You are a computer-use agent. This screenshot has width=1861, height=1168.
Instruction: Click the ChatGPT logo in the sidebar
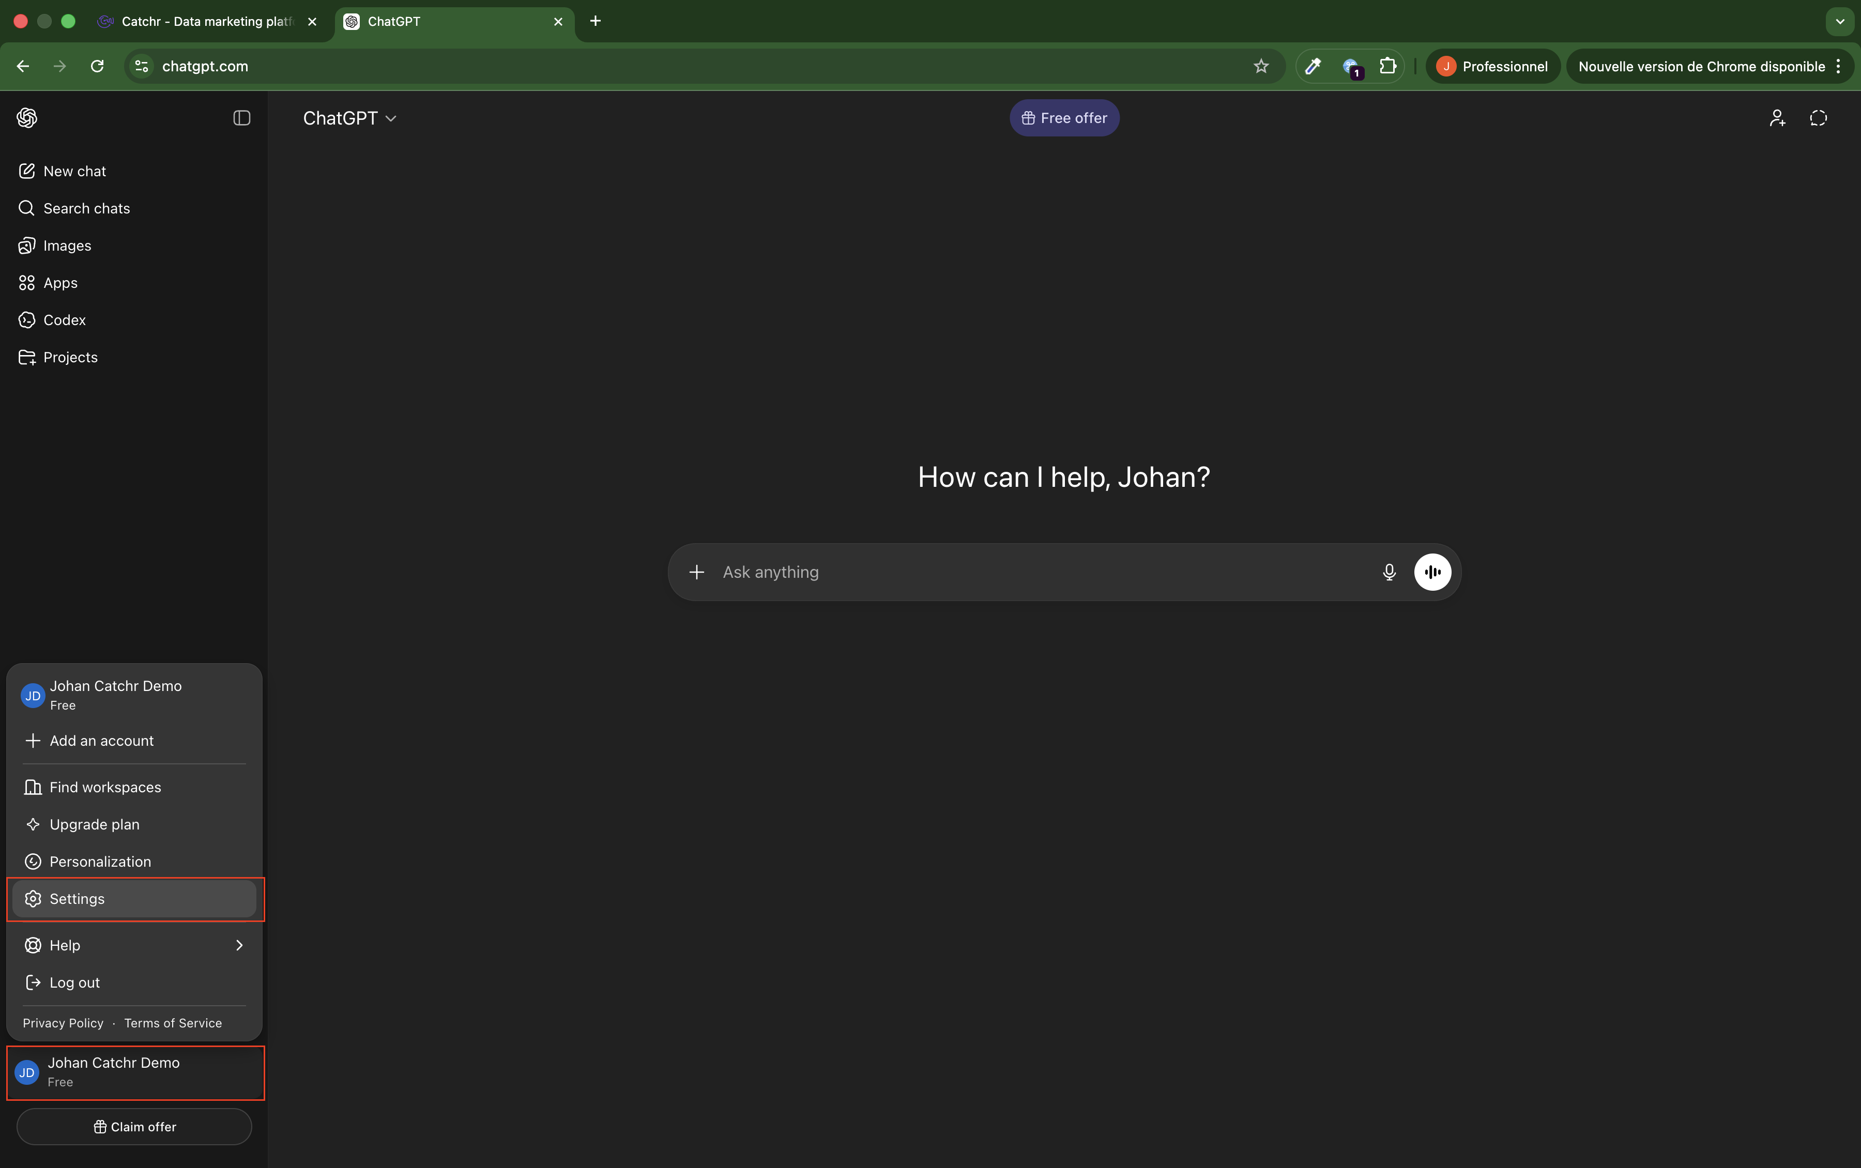click(27, 118)
